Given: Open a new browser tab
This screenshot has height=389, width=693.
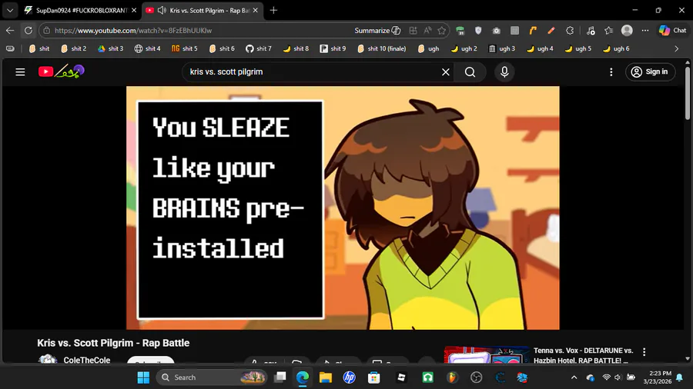Looking at the screenshot, I should click(x=273, y=10).
